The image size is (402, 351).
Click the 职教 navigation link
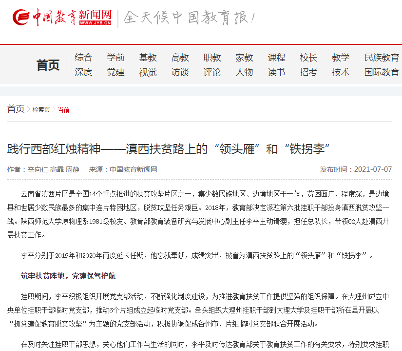[212, 57]
